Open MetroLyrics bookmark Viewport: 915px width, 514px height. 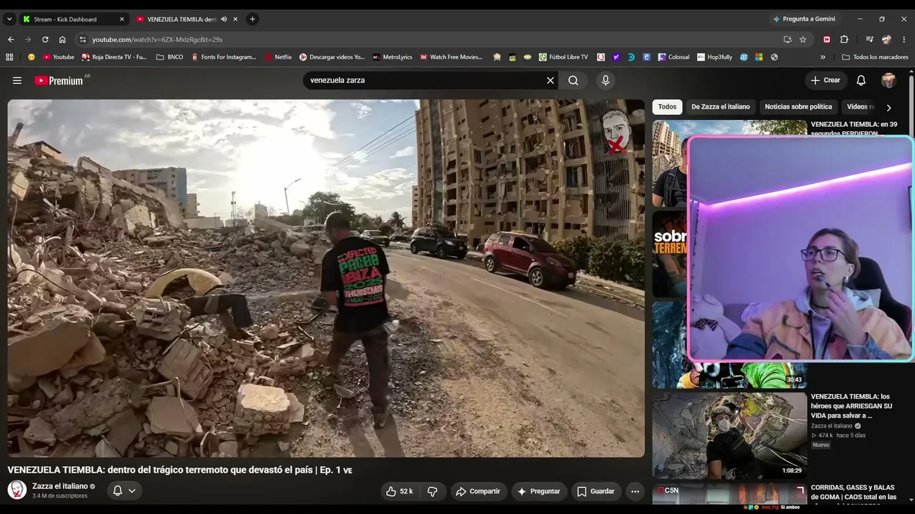(x=392, y=57)
